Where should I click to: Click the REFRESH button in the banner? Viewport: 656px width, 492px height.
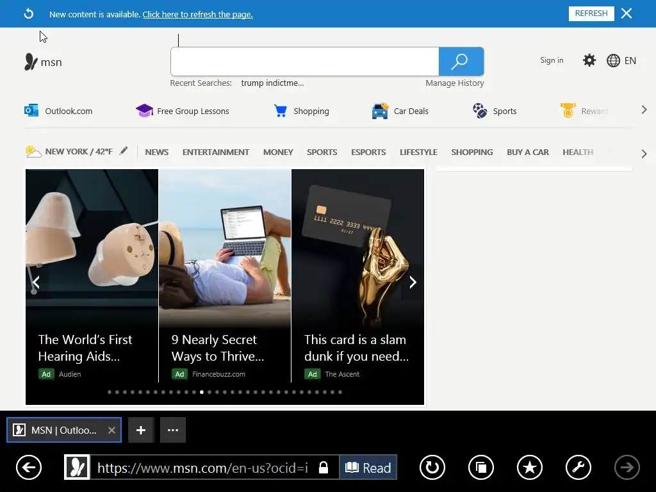click(x=591, y=13)
